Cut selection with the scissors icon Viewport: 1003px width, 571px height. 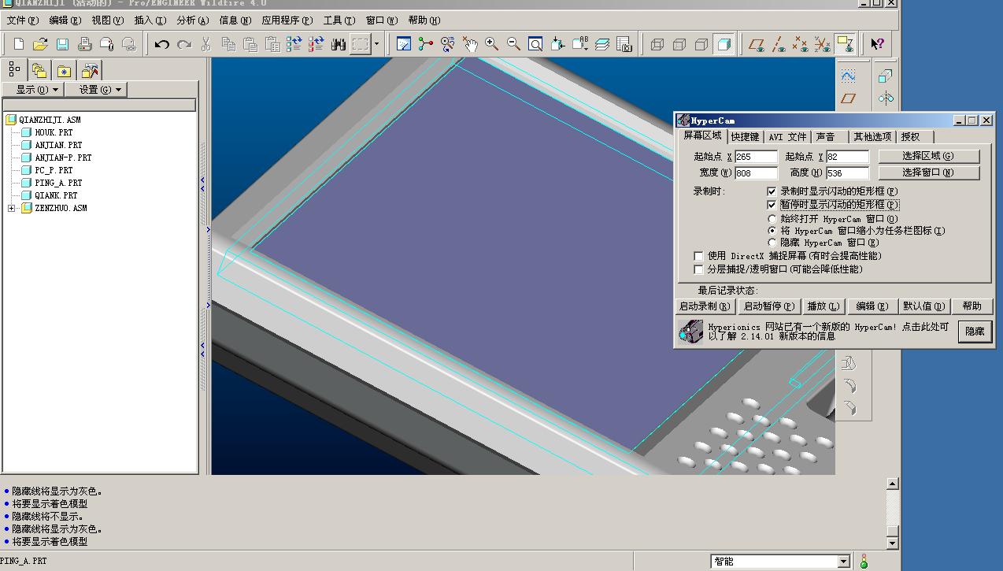point(205,44)
